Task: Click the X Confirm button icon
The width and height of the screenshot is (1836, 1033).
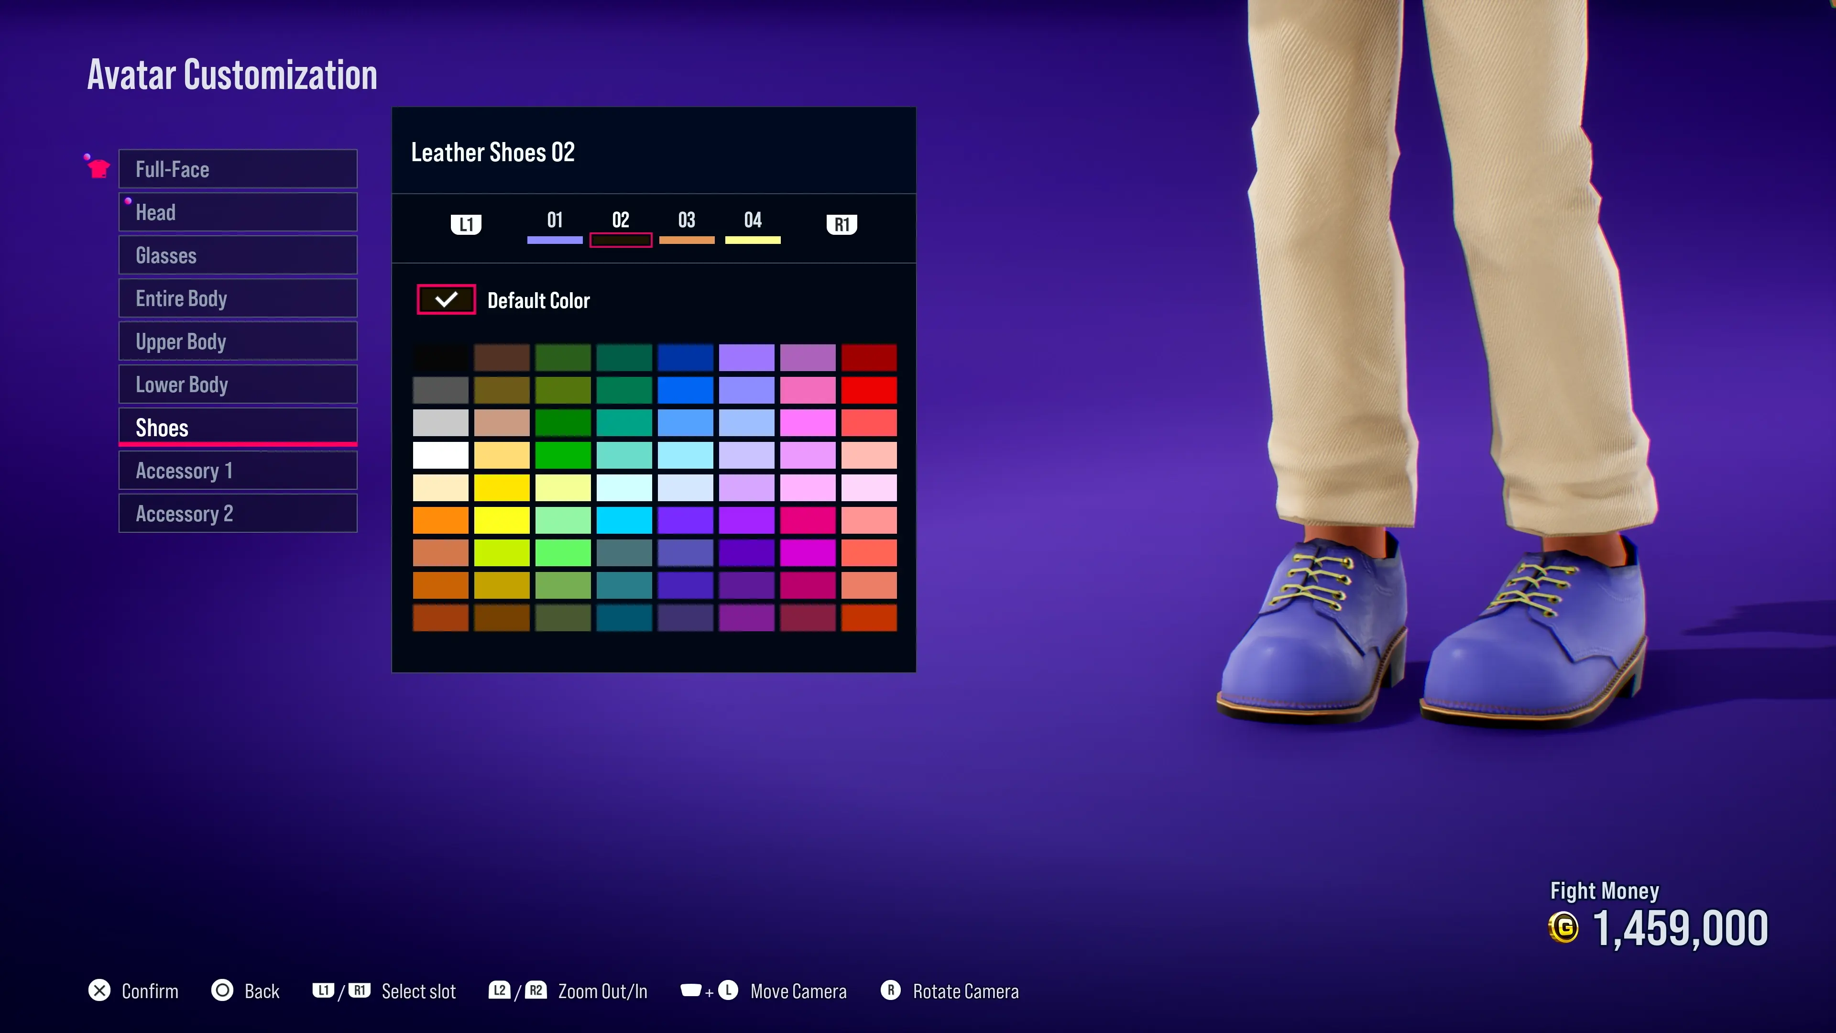Action: 99,991
